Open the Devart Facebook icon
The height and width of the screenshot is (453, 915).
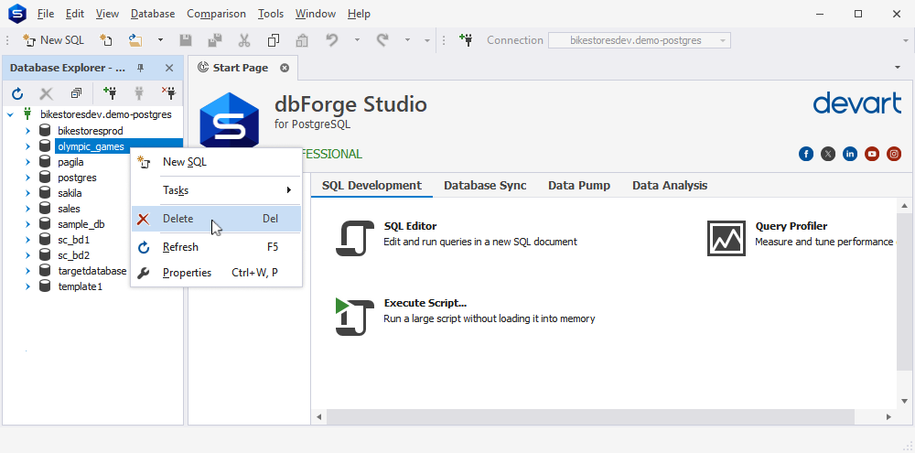point(806,154)
